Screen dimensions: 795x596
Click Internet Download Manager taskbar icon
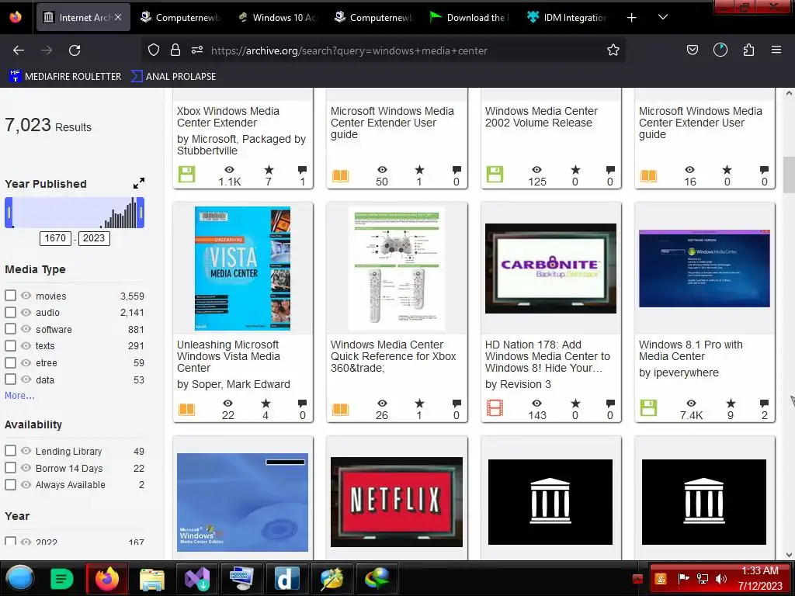click(x=377, y=579)
